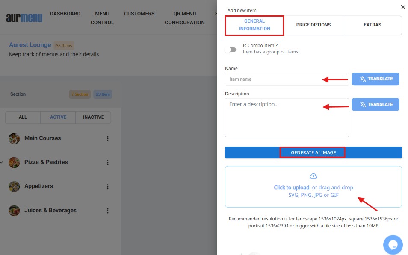Viewport: 408px width, 255px height.
Task: Click Translate button beside Name field
Action: click(x=375, y=79)
